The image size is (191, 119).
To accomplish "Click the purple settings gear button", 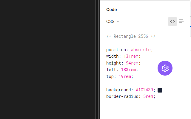I will coord(165,68).
